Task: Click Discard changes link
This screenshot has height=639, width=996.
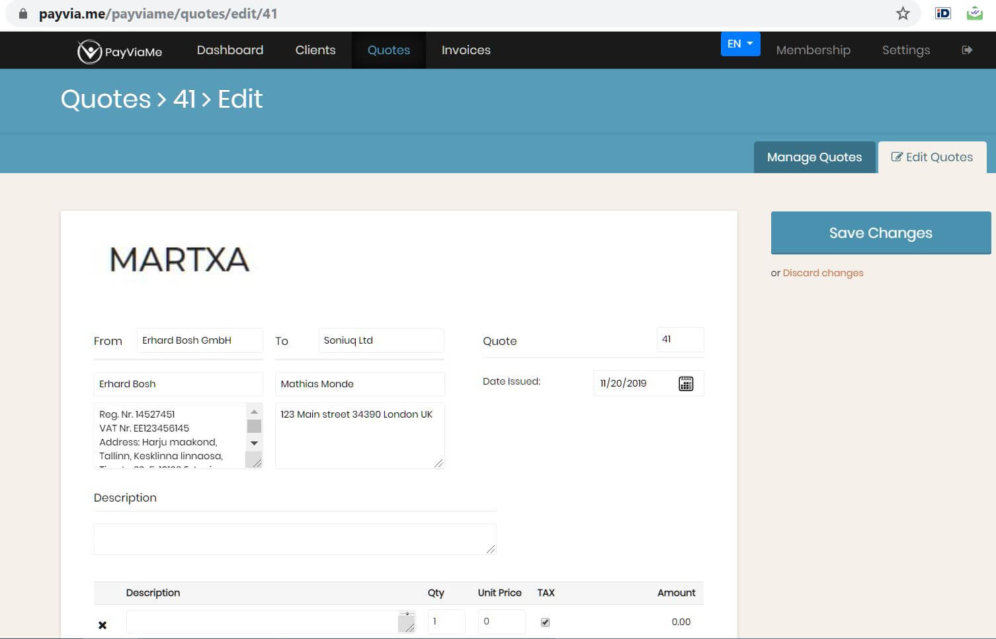Action: 823,273
